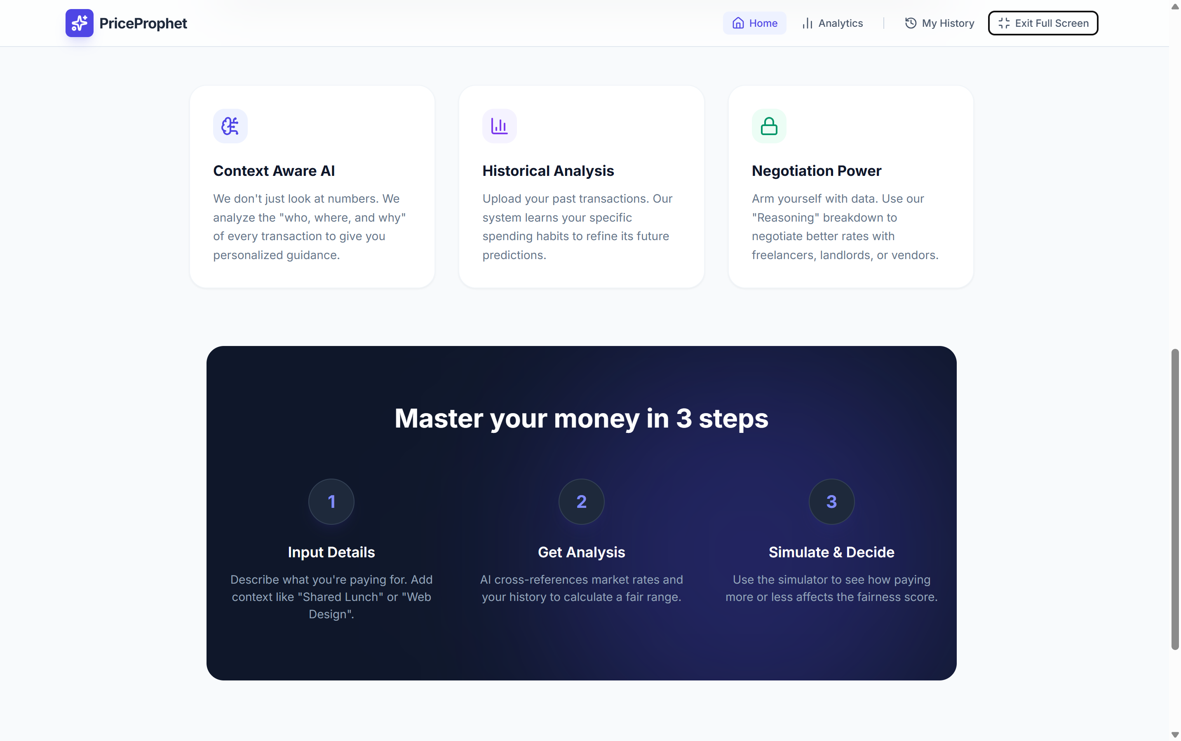The height and width of the screenshot is (741, 1181).
Task: Click the step 1 circle badge
Action: pos(331,501)
